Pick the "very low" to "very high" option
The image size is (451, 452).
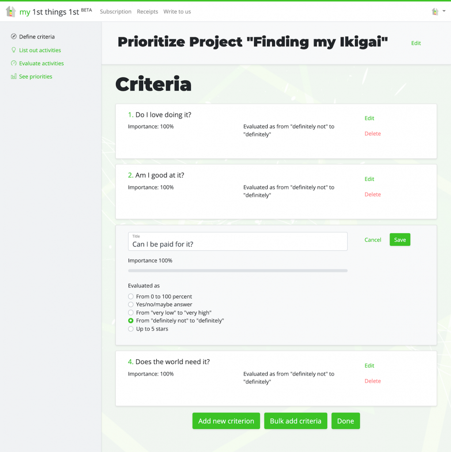pos(131,313)
